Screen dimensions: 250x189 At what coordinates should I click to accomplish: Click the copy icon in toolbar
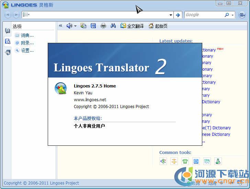pyautogui.click(x=83, y=26)
